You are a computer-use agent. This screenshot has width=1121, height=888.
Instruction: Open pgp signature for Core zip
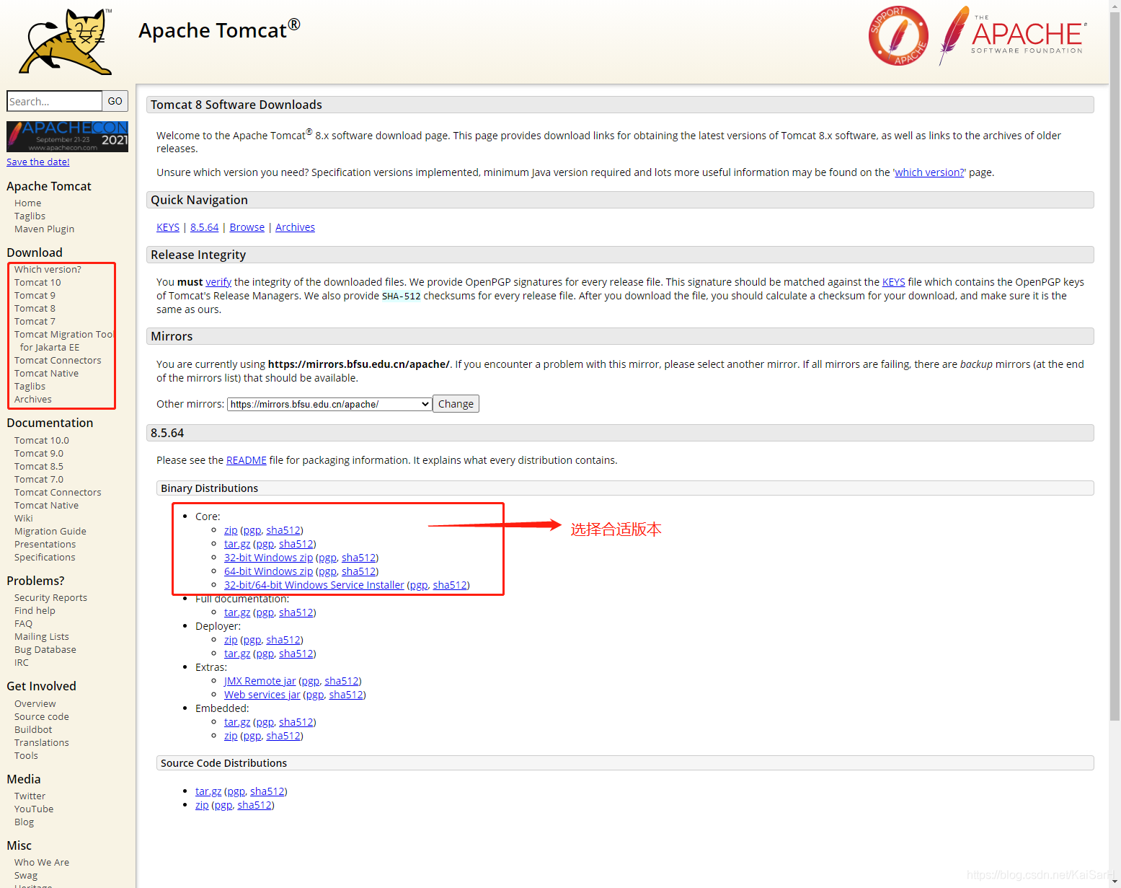tap(252, 530)
